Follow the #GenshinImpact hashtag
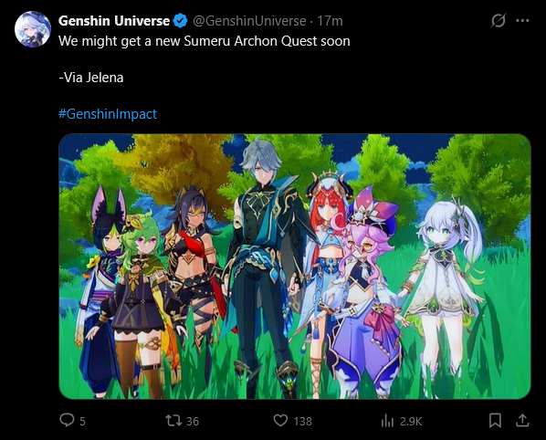 click(108, 114)
